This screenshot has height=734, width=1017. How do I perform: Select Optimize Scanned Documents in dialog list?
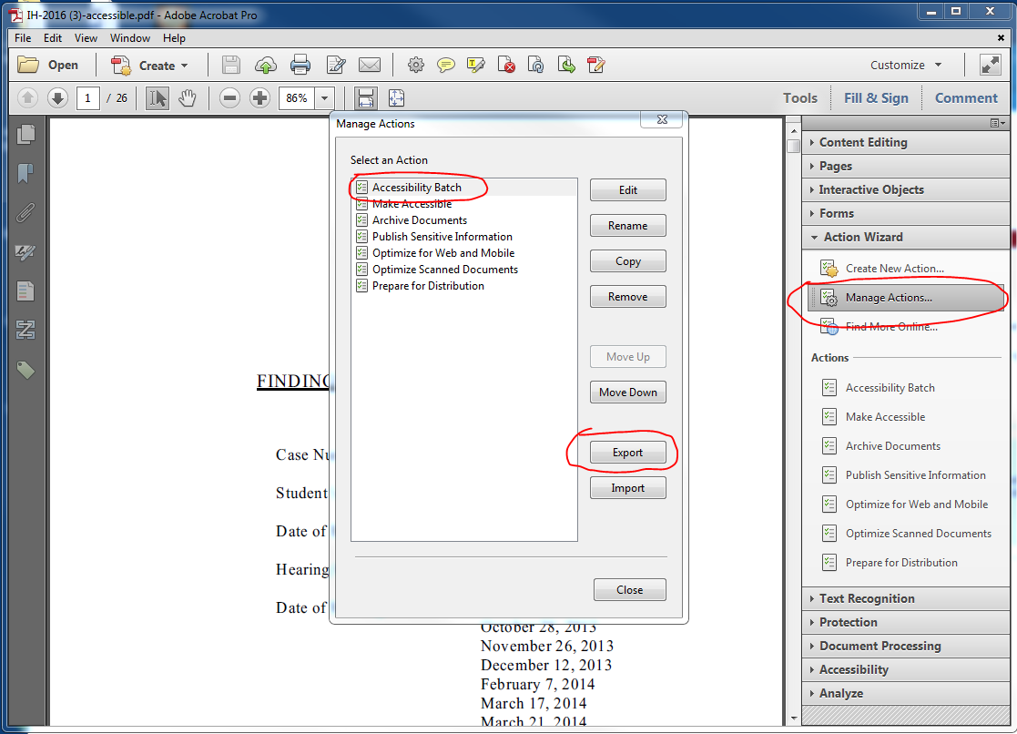pos(444,270)
